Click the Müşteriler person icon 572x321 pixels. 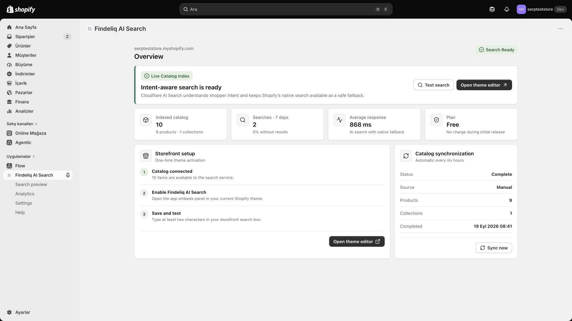9,55
